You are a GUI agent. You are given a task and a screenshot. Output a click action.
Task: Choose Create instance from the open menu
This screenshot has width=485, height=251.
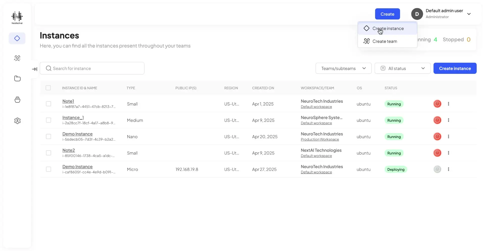(x=388, y=28)
